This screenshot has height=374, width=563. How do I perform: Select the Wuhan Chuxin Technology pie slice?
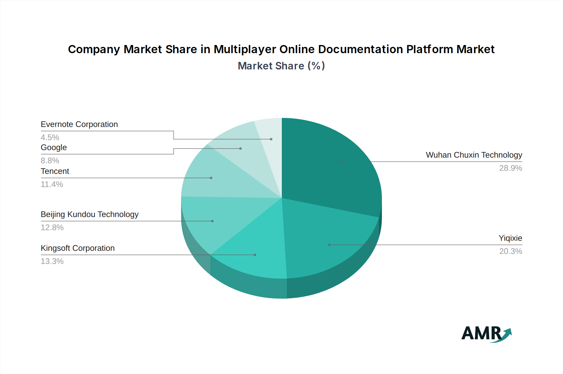point(332,166)
